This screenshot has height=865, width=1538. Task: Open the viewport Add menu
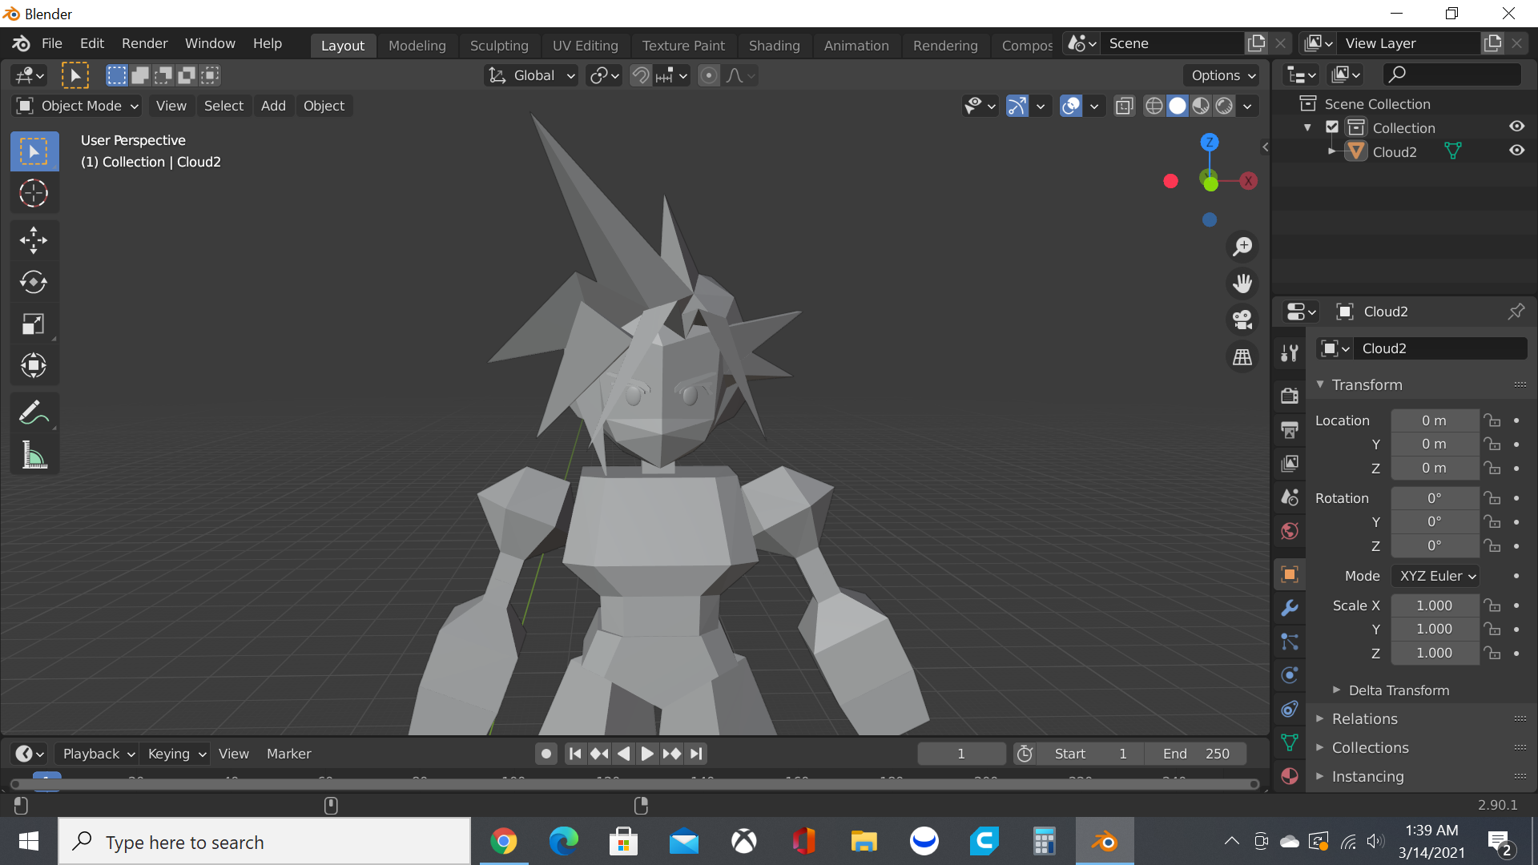click(x=273, y=106)
